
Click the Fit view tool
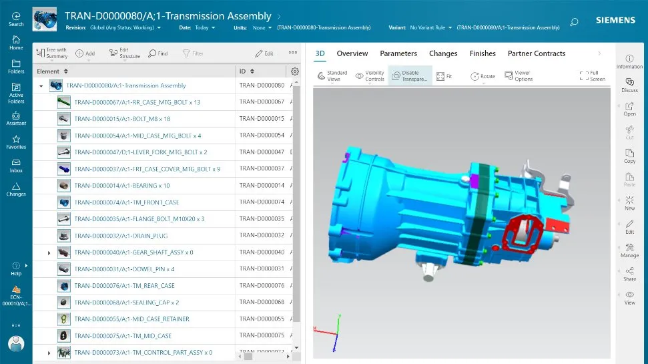[x=443, y=76]
